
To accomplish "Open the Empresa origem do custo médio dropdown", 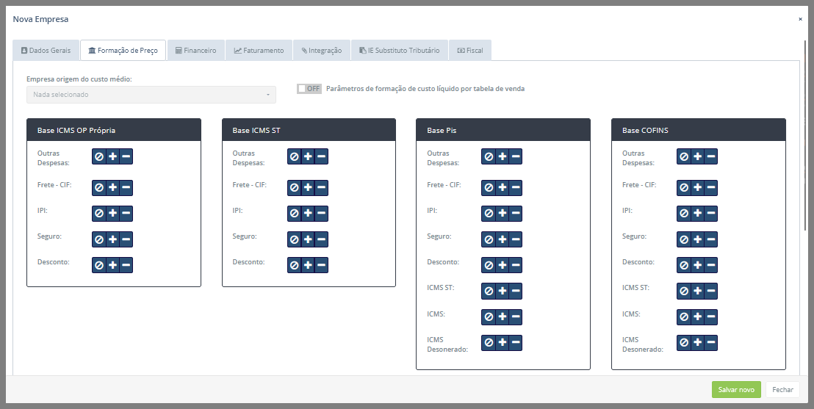I will click(151, 95).
